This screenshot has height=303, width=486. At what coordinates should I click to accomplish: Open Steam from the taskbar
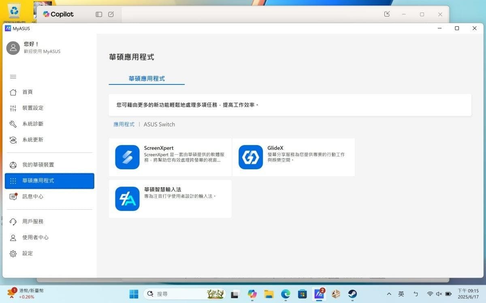352,294
